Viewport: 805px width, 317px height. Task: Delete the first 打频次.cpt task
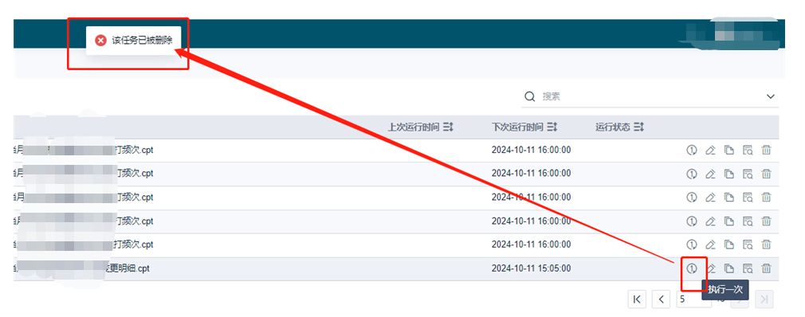point(766,151)
